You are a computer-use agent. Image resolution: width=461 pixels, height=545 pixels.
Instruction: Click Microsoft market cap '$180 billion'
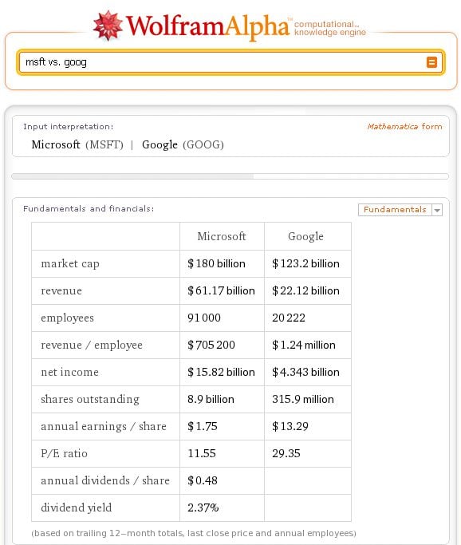(x=216, y=263)
